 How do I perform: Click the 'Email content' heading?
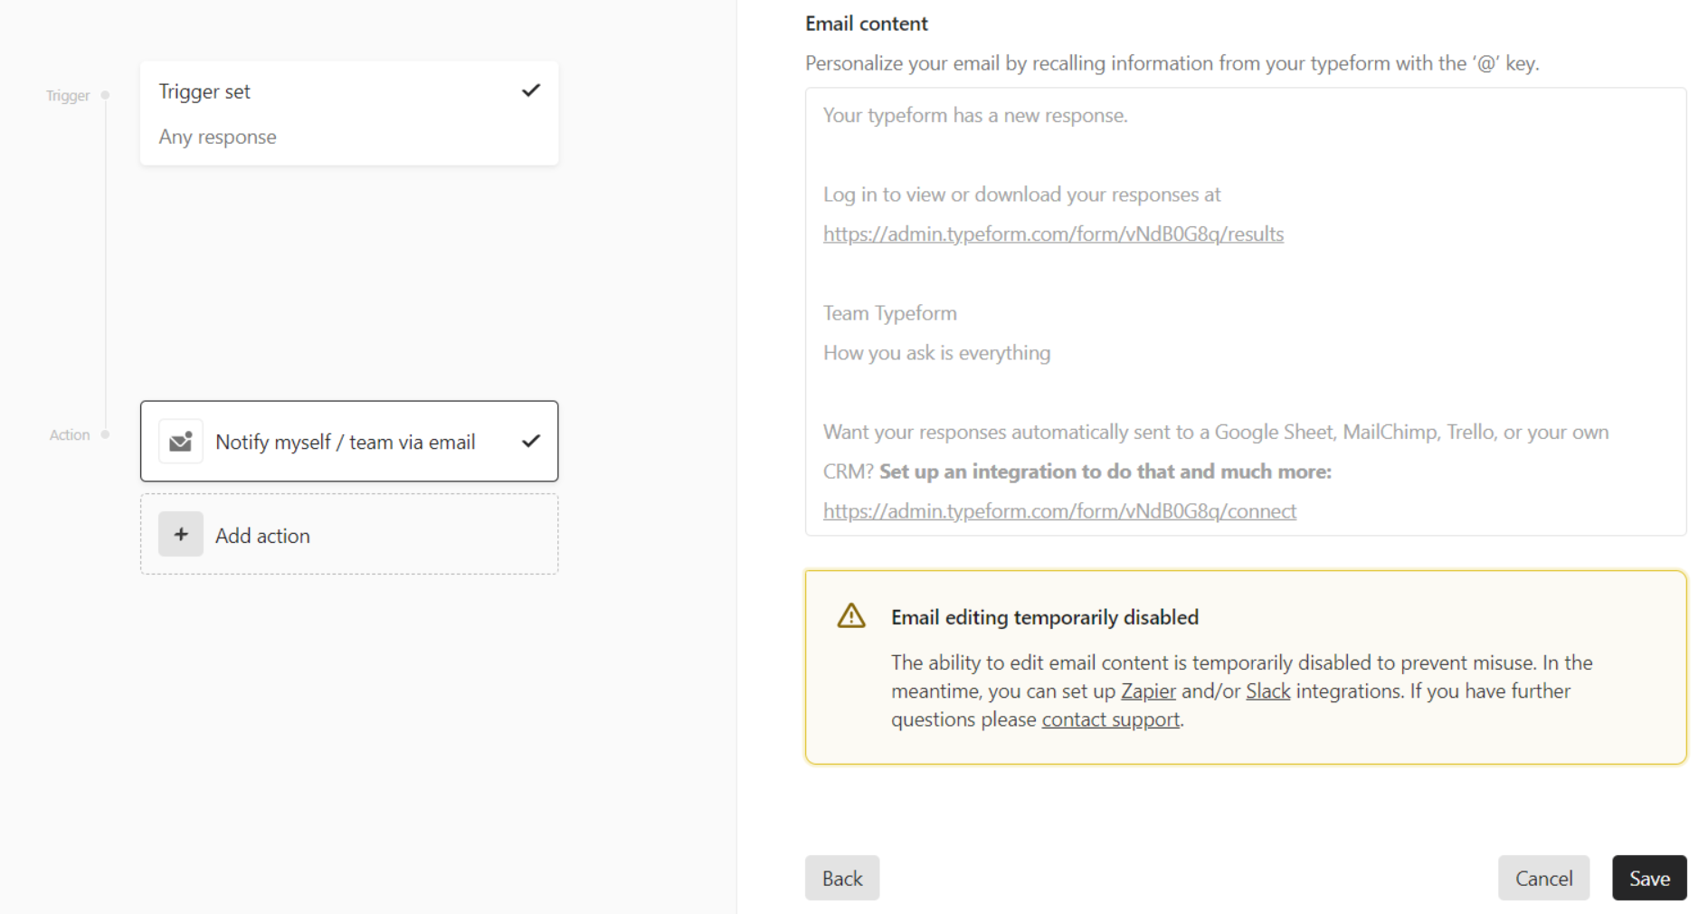pos(867,24)
